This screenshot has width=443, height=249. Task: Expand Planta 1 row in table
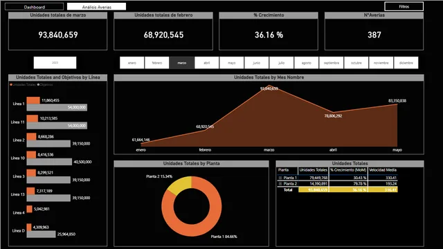[280, 178]
